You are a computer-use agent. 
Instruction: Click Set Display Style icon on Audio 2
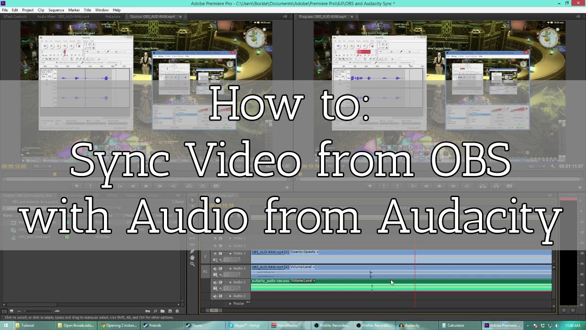(x=215, y=288)
